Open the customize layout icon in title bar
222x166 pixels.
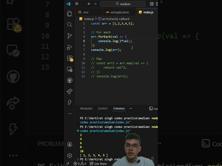[x=152, y=4]
